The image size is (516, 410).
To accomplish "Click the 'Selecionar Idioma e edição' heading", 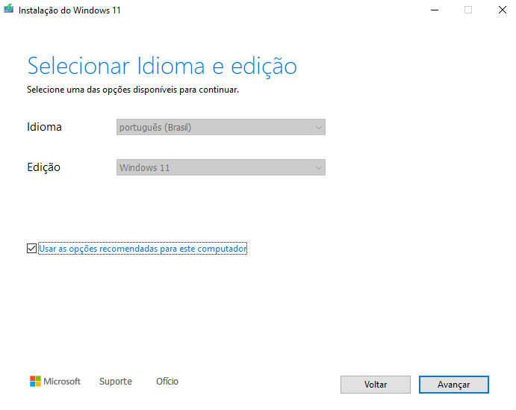I will coord(162,66).
